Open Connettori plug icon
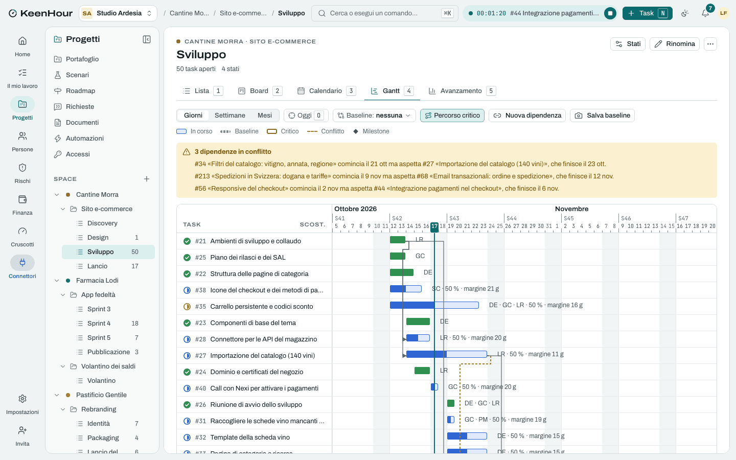The width and height of the screenshot is (736, 460). (x=22, y=268)
